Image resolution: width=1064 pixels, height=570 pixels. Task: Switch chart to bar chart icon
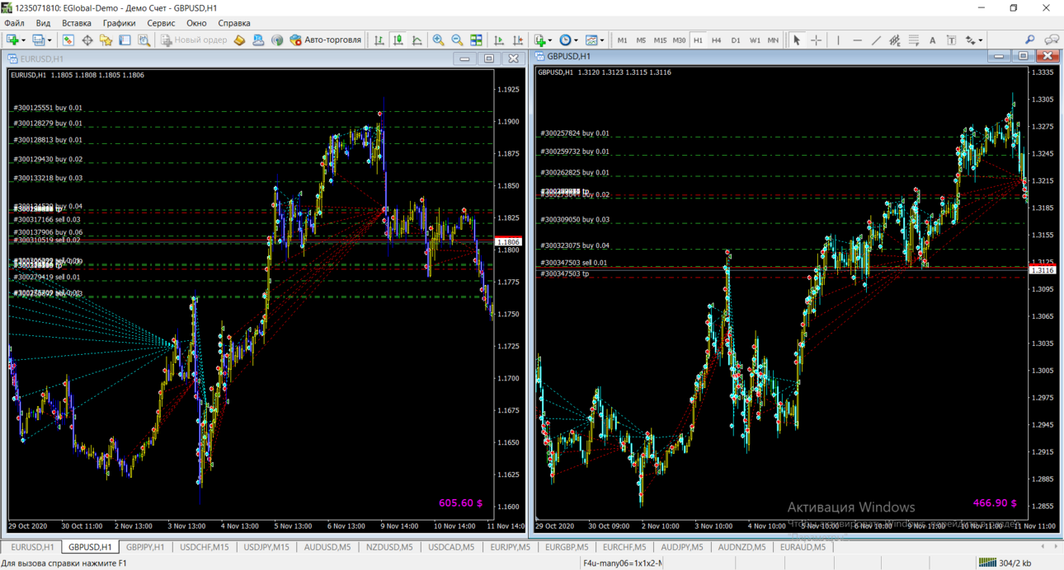(379, 40)
